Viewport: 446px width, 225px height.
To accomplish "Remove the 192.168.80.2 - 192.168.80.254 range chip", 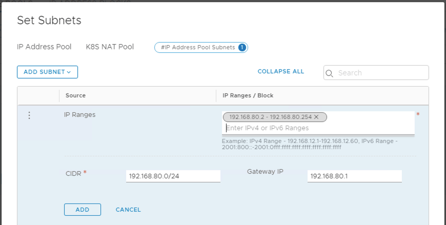I will point(316,117).
